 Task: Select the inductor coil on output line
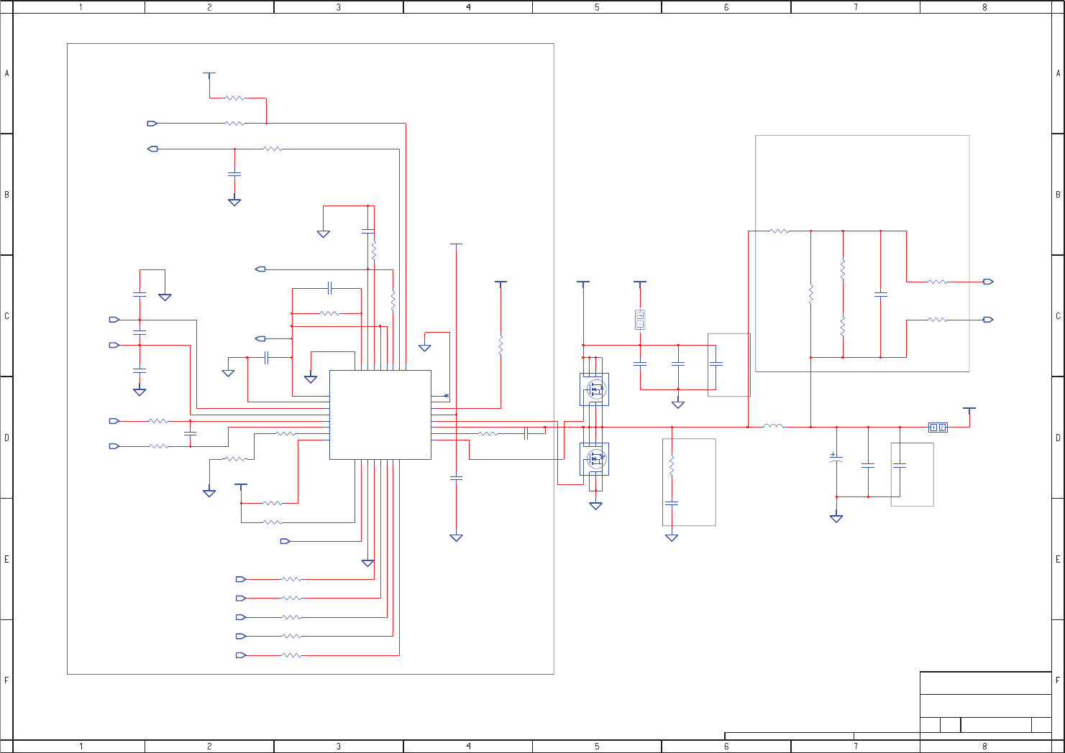tap(773, 426)
